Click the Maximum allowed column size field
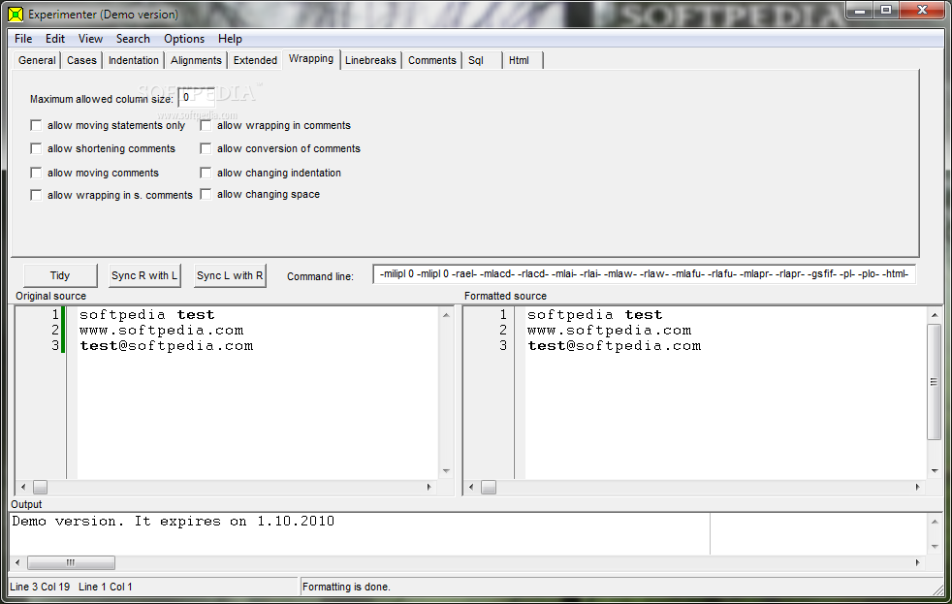The width and height of the screenshot is (952, 604). [x=196, y=98]
